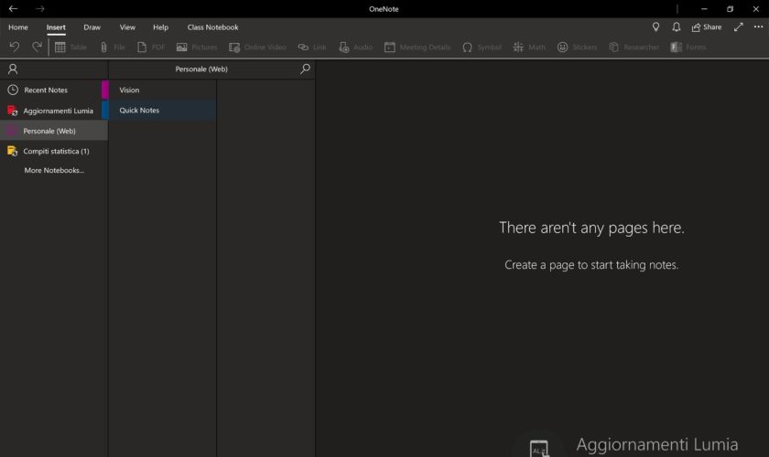Open the lightbulb Tell Me icon
Viewport: 769px width, 457px height.
[x=655, y=27]
